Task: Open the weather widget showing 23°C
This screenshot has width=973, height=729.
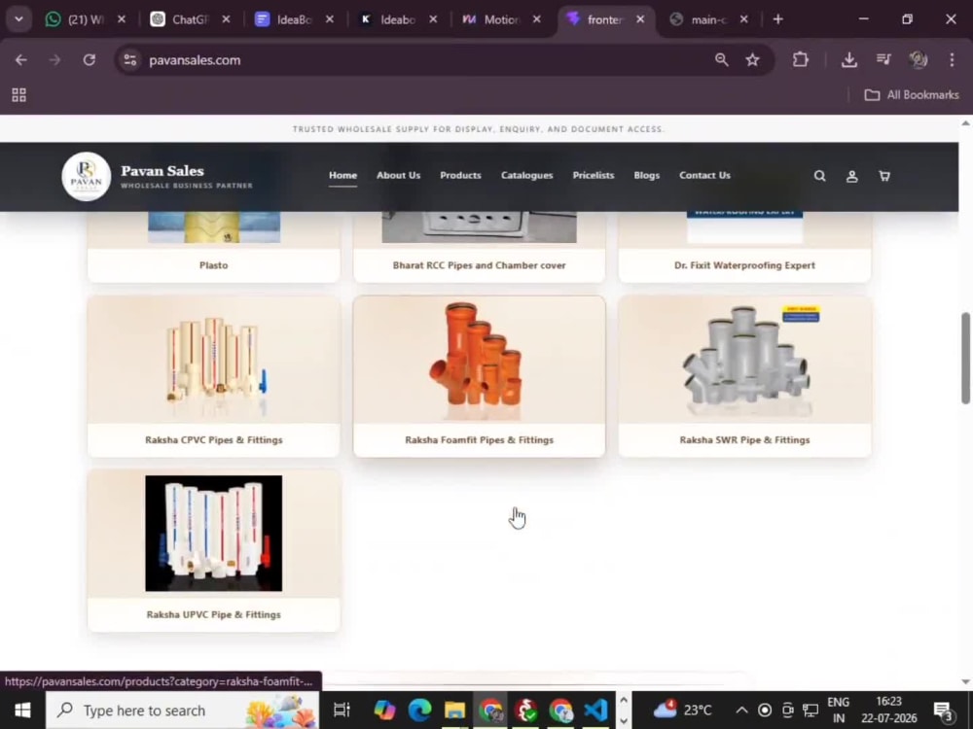Action: (682, 710)
